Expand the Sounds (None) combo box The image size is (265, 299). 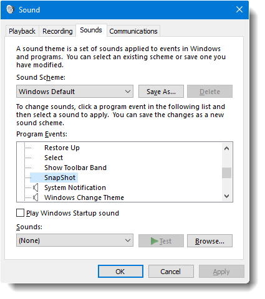75,240
